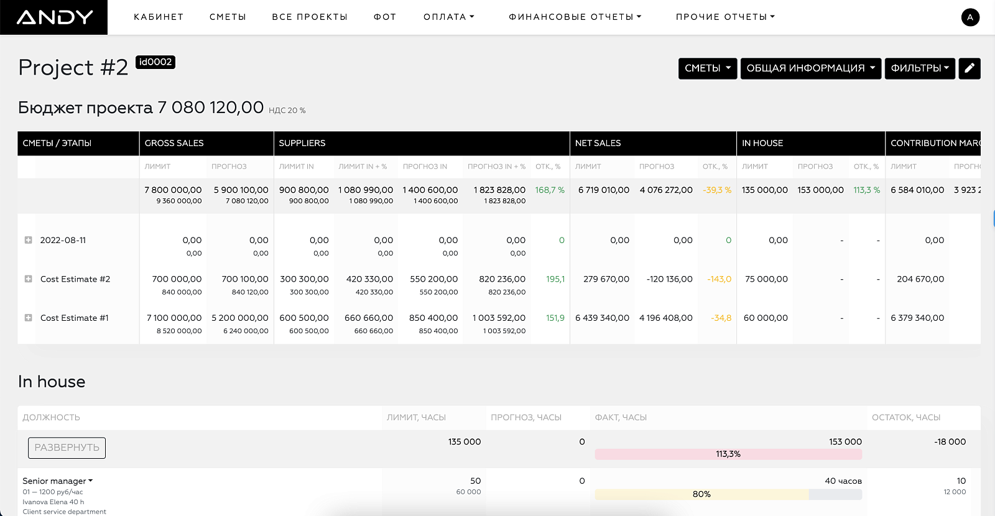This screenshot has width=995, height=516.
Task: Click the 60 000,00 in house limit cell
Action: click(766, 318)
